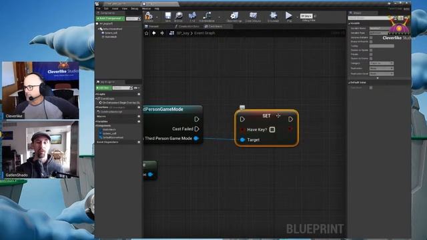Open the Edit menu
427x240 pixels.
click(106, 9)
